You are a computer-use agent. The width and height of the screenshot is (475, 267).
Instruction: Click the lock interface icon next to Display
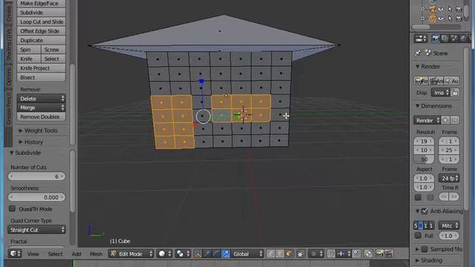(455, 93)
